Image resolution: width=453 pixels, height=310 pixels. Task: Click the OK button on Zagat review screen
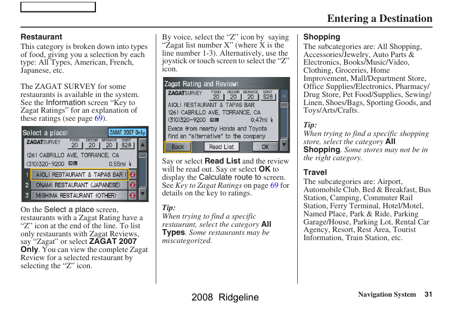click(x=265, y=147)
